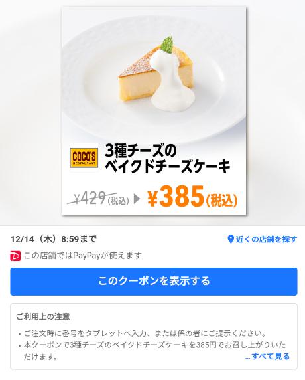
Task: Tap the このクーポンを表示する button
Action: pos(154,282)
